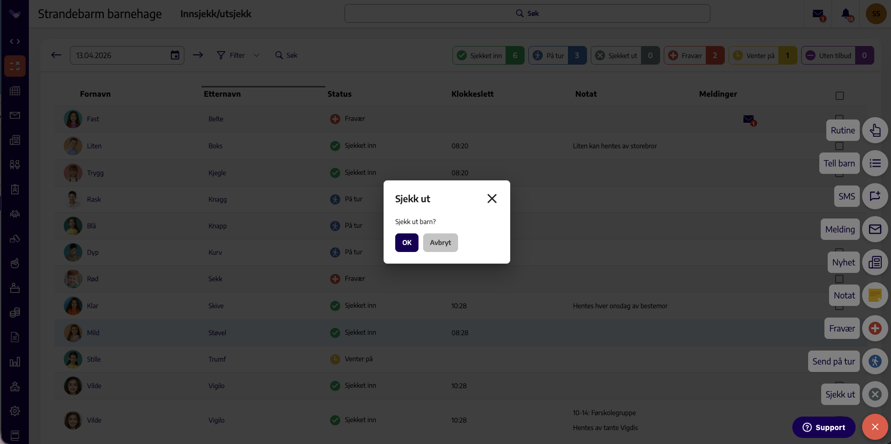Click note 'Liten kan hentes av storebror'
The image size is (891, 444).
click(x=615, y=146)
